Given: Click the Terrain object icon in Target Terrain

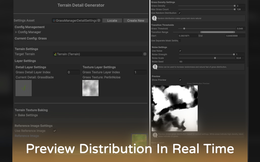Looking at the screenshot, I should tap(55, 54).
